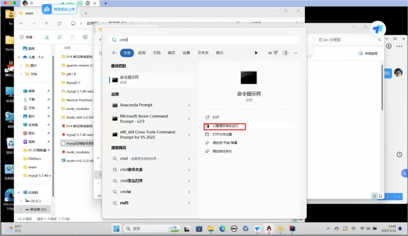Click the game bar icon beside the 45 counter
Viewport: 408px width, 236px height.
click(x=275, y=53)
